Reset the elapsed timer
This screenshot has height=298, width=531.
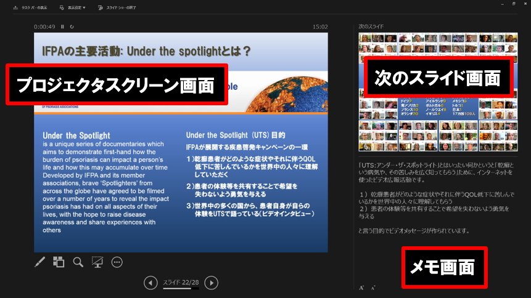[x=72, y=26]
